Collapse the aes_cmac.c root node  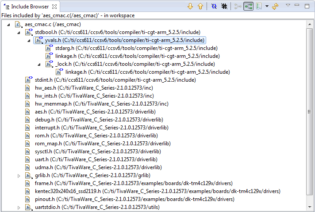point(8,25)
